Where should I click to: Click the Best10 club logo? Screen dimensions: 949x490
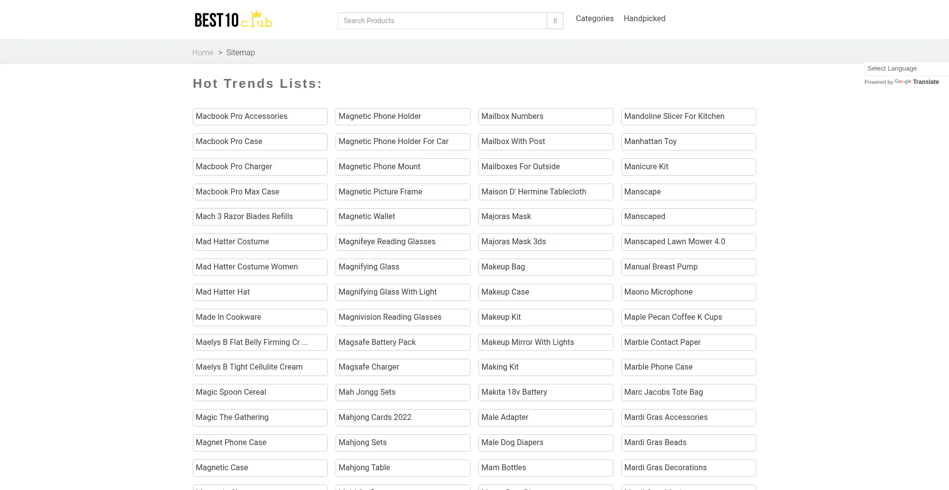point(233,20)
